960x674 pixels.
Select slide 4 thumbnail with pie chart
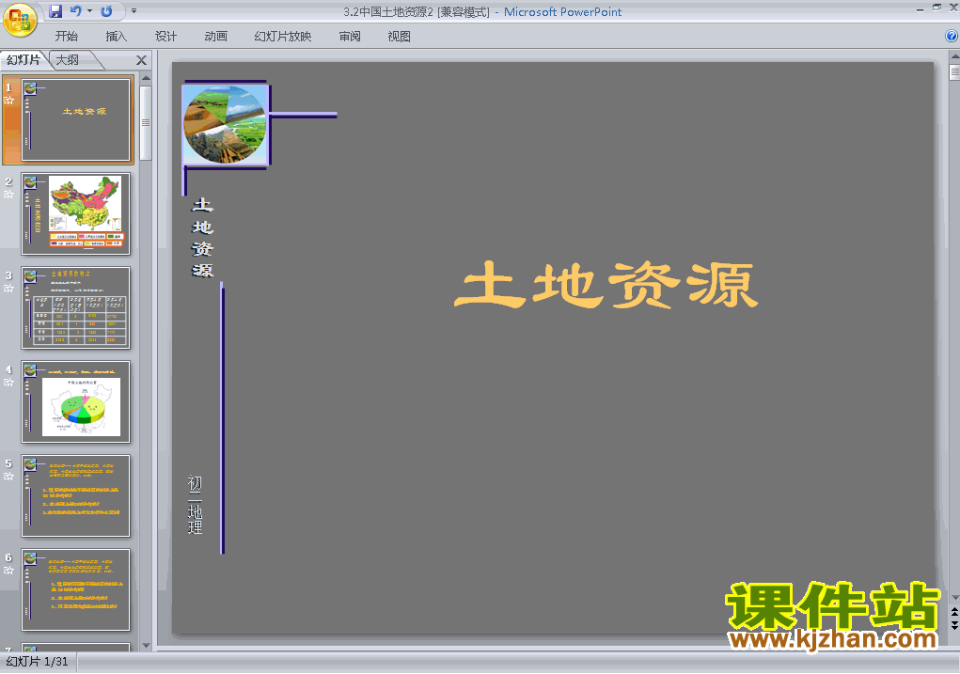[x=76, y=401]
